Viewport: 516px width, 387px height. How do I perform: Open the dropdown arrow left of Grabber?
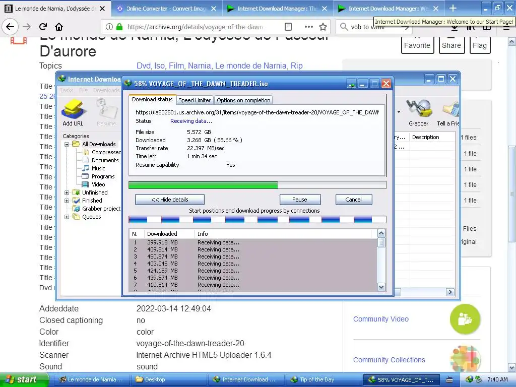(399, 112)
